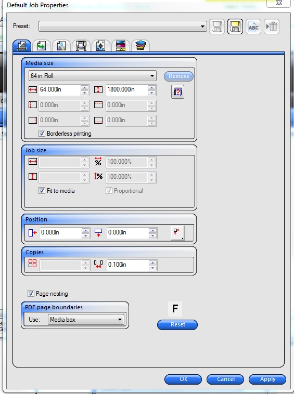Select the registration marks tab icon
Screen dimensions: 294x394
100,46
